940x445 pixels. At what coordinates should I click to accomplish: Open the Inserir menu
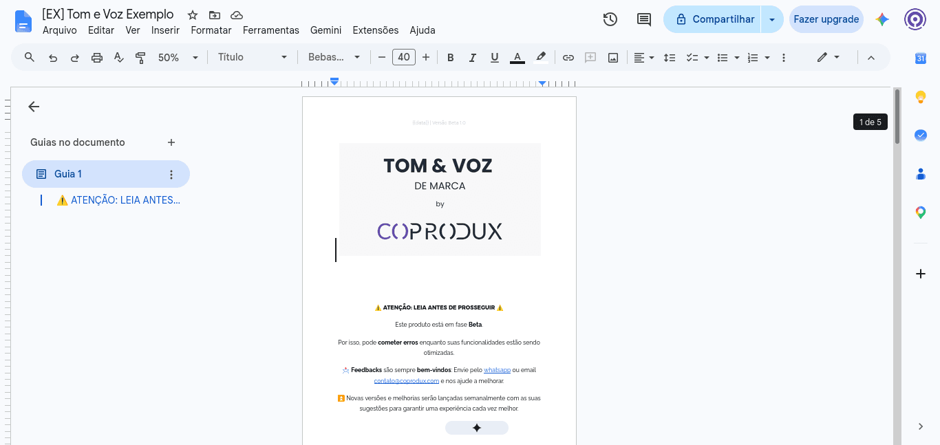coord(165,30)
